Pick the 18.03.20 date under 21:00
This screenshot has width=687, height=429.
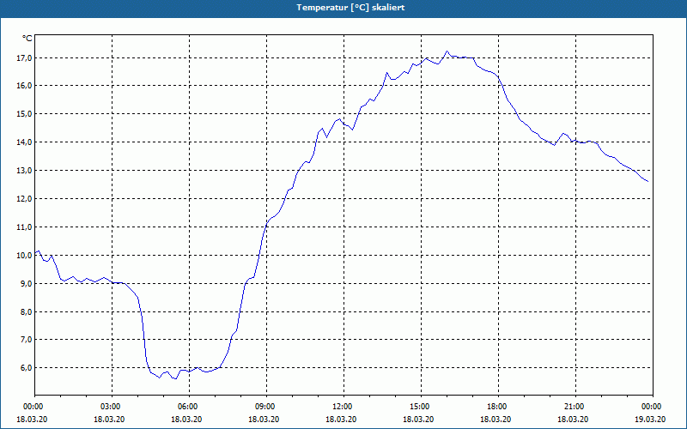tap(573, 419)
